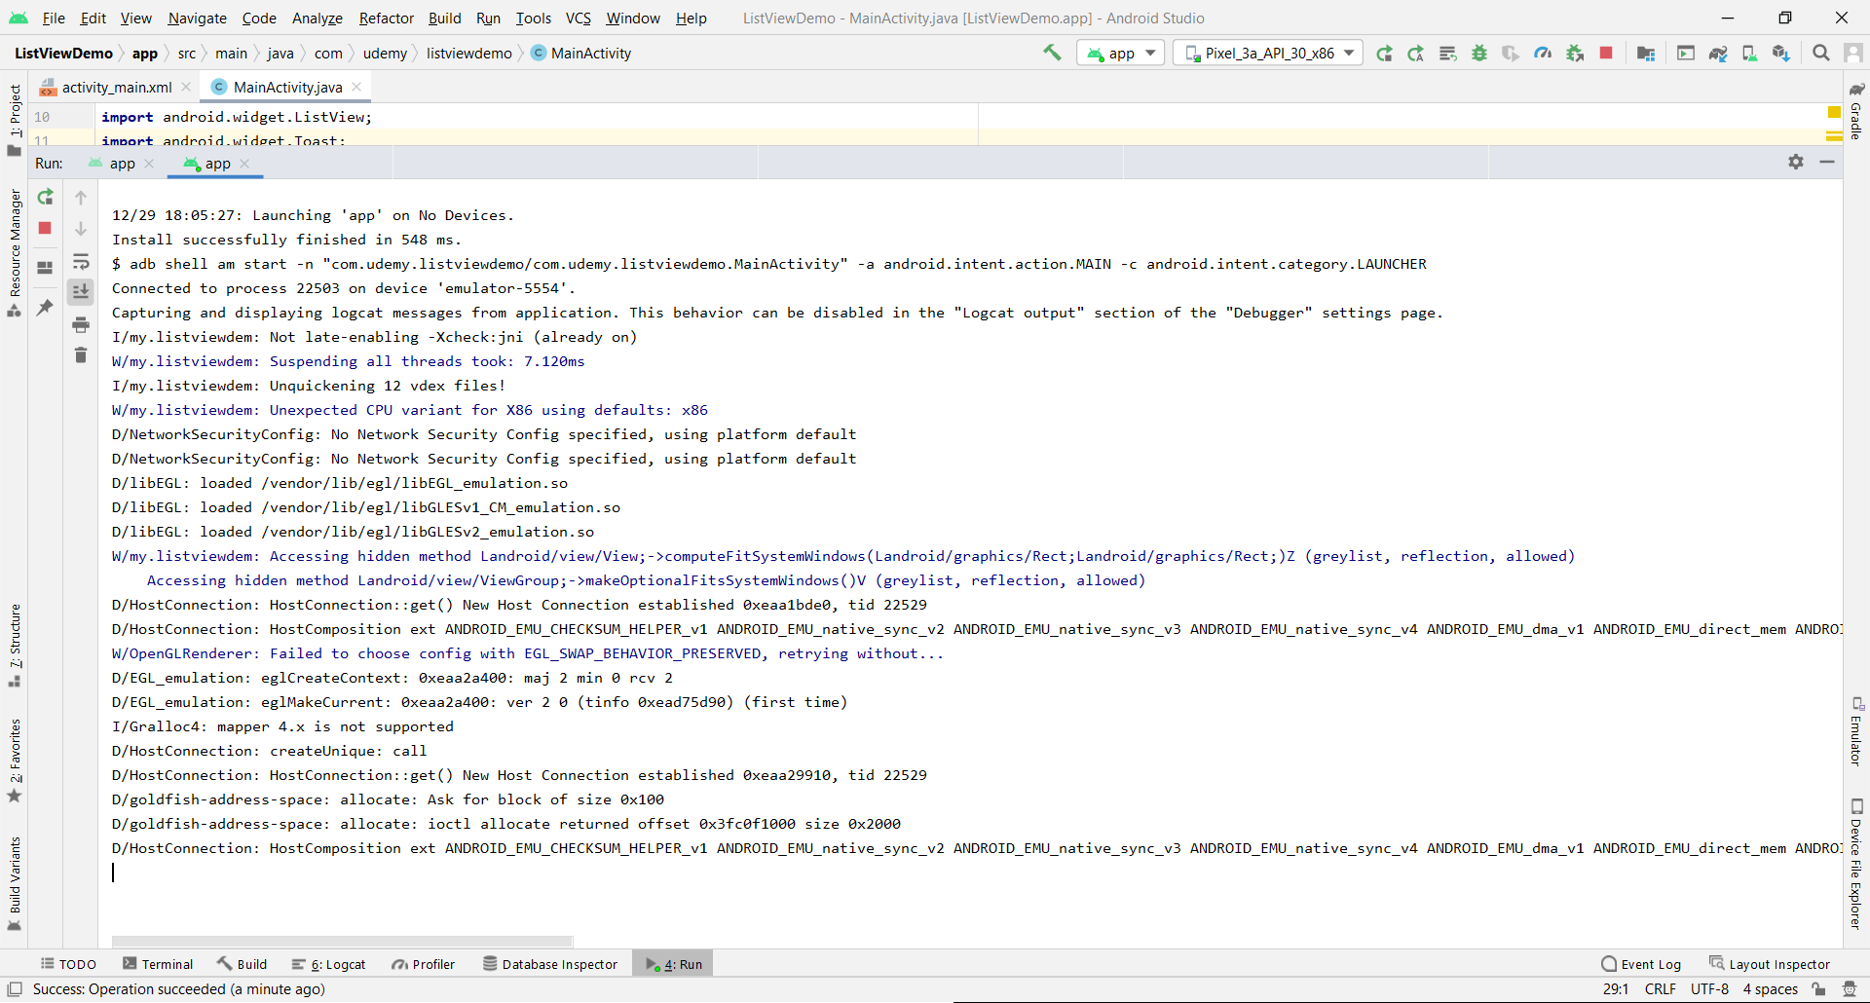
Task: Open the File menu
Action: pos(54,18)
